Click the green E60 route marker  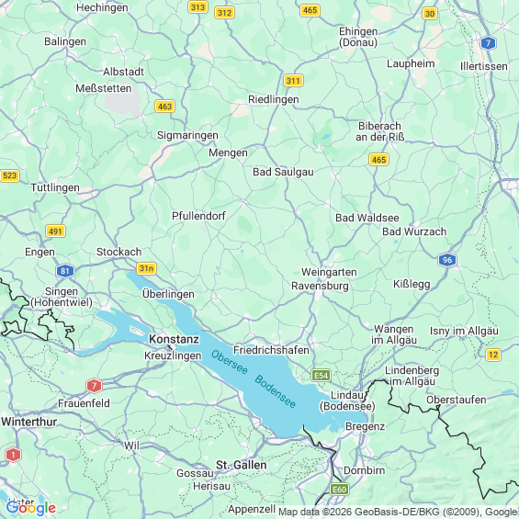(339, 490)
